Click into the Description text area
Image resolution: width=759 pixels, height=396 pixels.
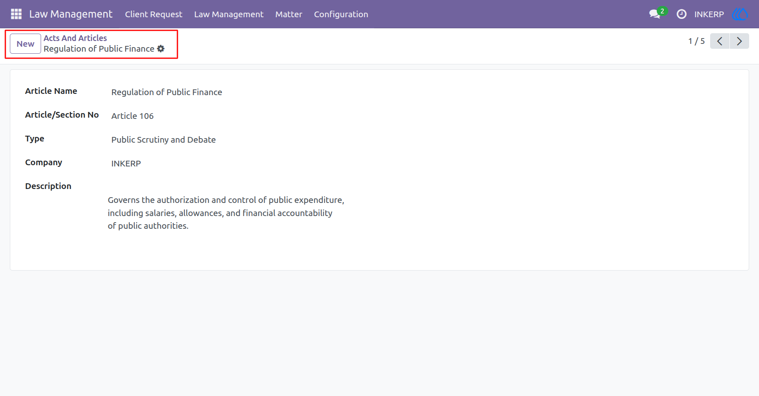pyautogui.click(x=226, y=213)
